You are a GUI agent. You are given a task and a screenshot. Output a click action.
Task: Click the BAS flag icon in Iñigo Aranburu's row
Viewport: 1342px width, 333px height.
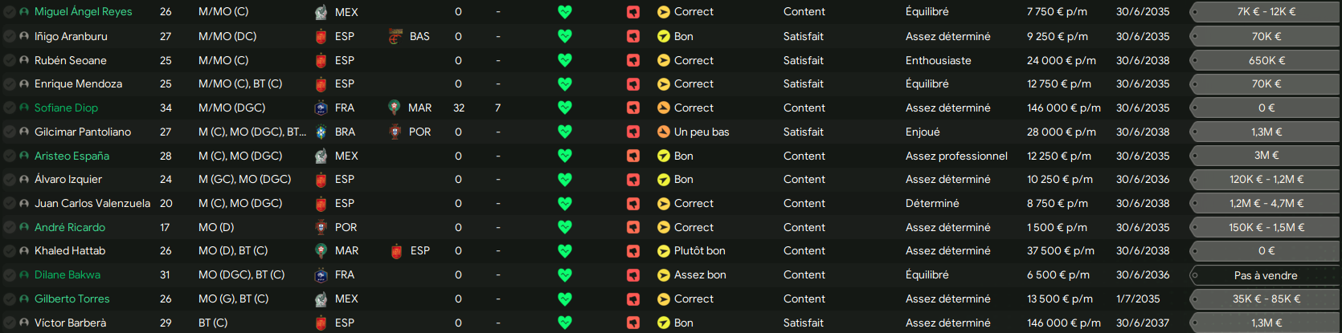tap(395, 36)
